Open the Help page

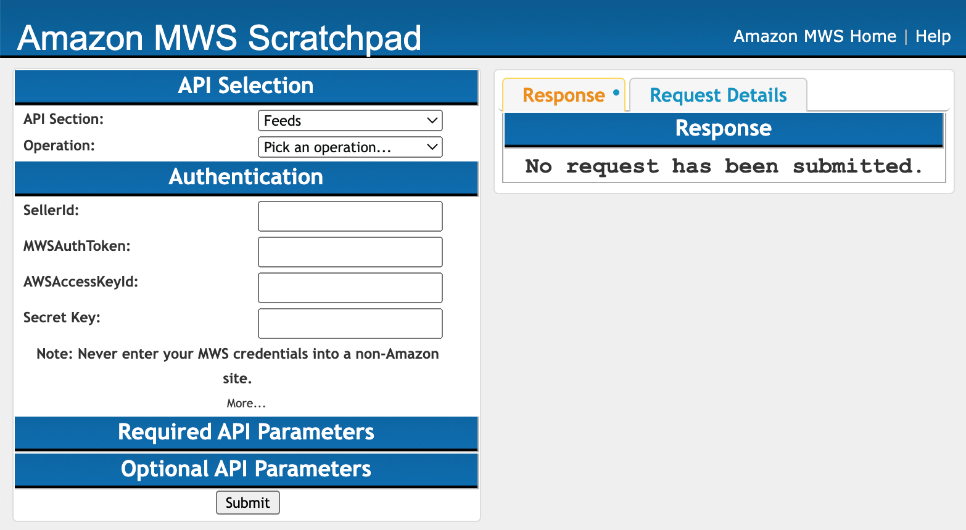933,36
